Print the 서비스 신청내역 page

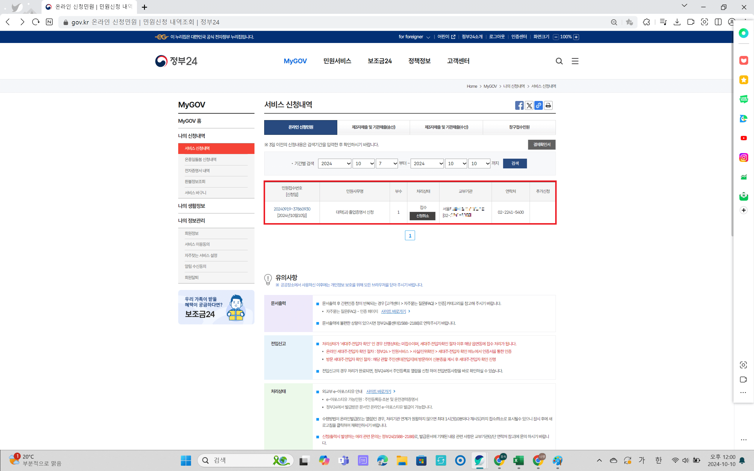tap(548, 106)
